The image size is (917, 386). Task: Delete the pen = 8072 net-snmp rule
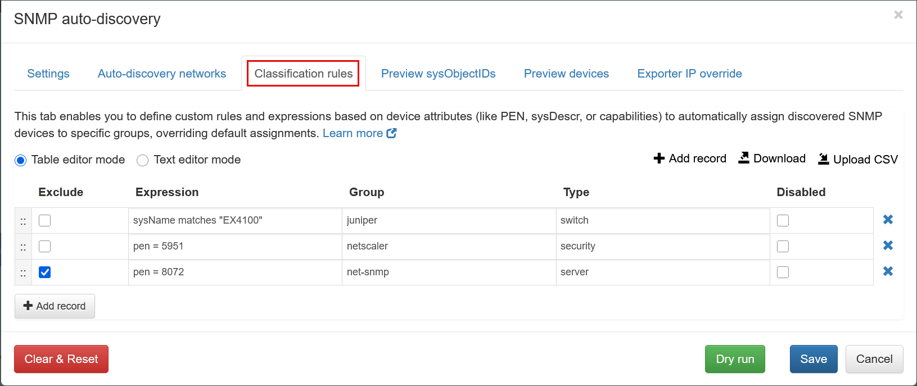(888, 271)
